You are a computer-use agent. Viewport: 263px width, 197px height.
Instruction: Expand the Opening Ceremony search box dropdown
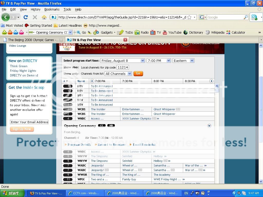click(70, 33)
